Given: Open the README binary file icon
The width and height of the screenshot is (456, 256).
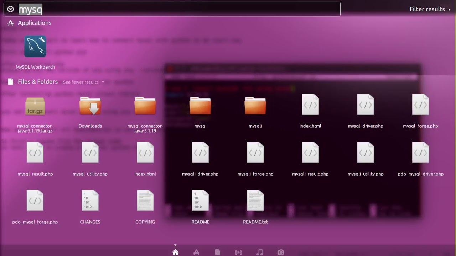Looking at the screenshot, I should coord(200,201).
